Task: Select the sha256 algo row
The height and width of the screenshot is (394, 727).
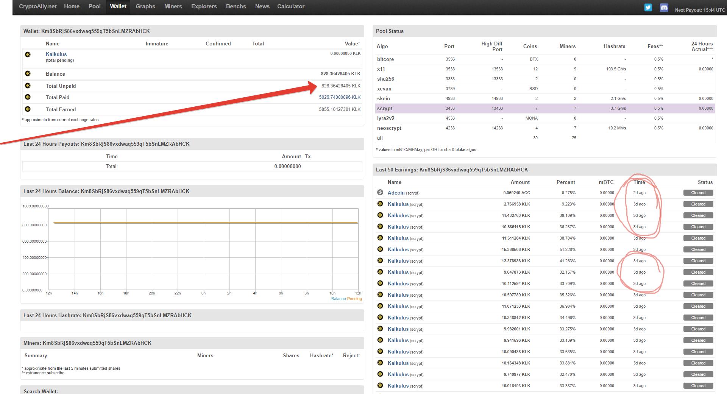Action: [x=544, y=79]
